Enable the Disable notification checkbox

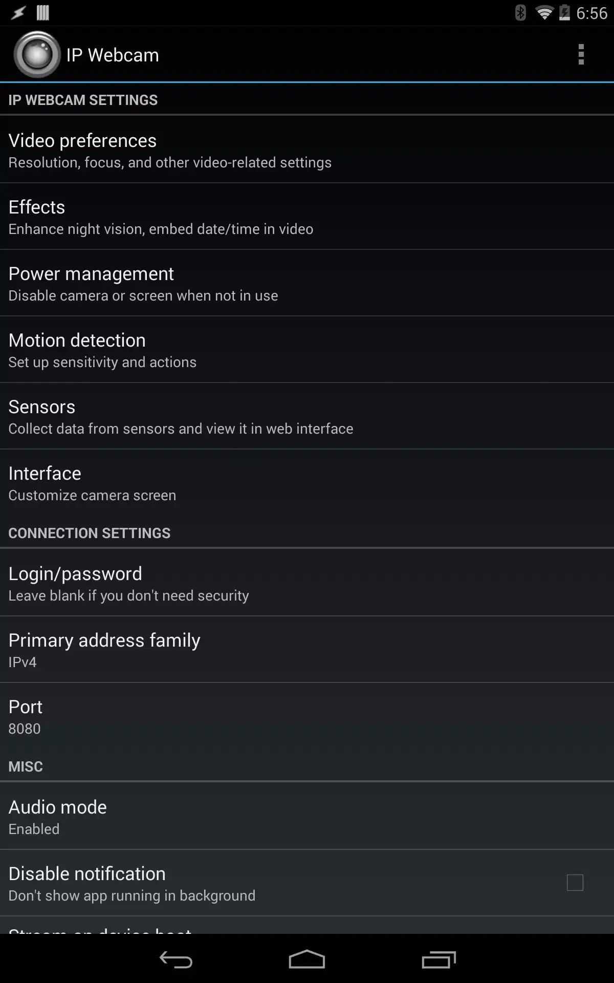pyautogui.click(x=575, y=883)
